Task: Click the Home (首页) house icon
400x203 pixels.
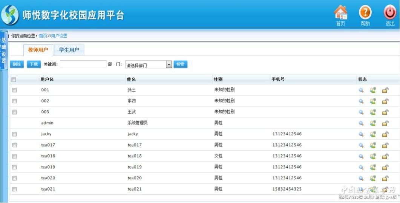Action: [x=340, y=13]
